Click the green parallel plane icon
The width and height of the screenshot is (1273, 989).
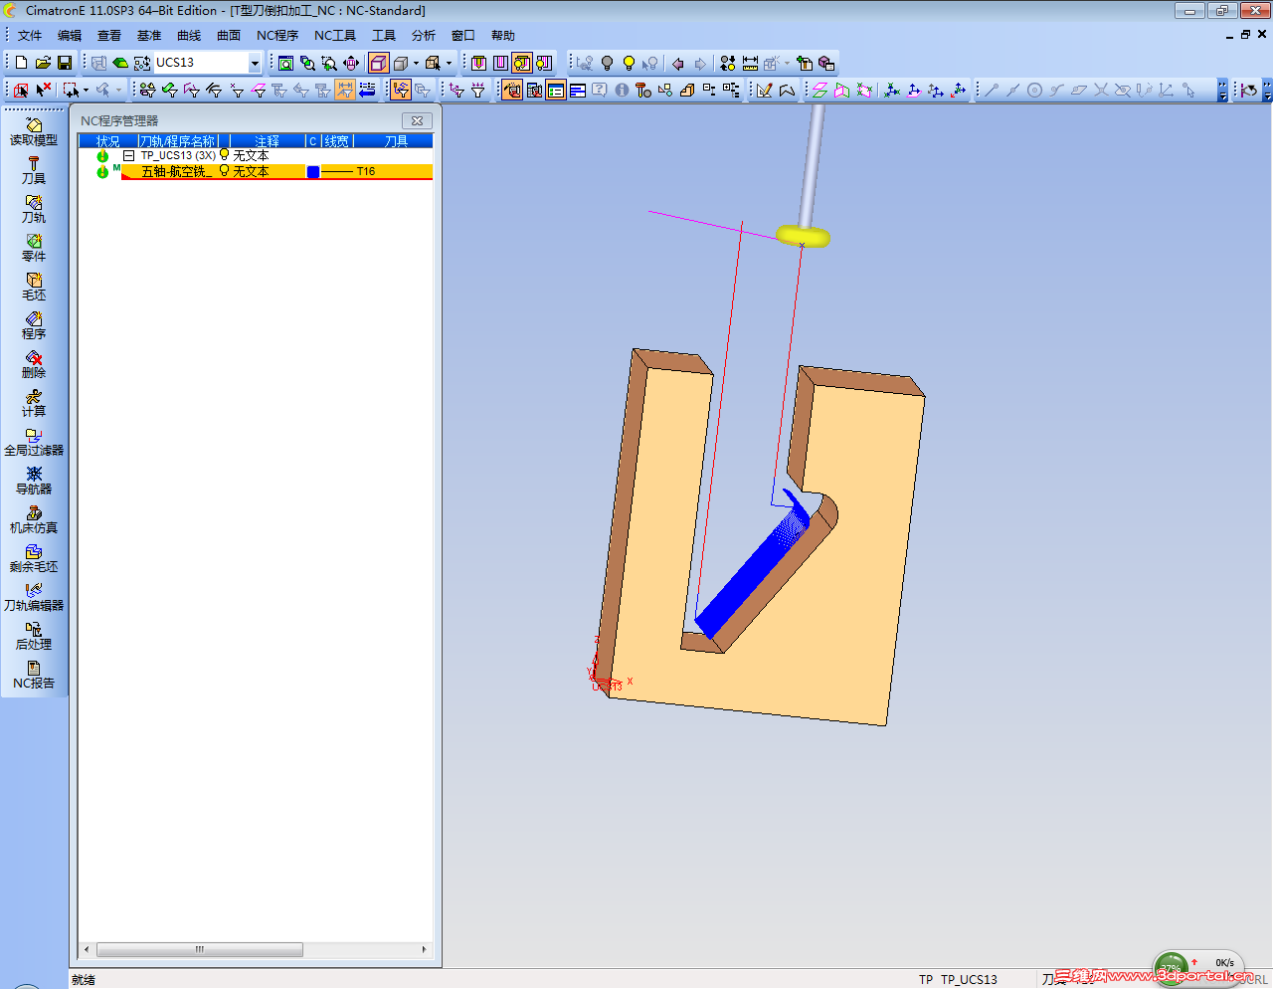[x=819, y=90]
